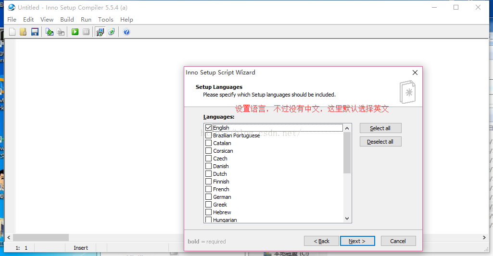The width and height of the screenshot is (493, 256).
Task: Click the editor horizontal scrollbar thumb
Action: click(41, 237)
